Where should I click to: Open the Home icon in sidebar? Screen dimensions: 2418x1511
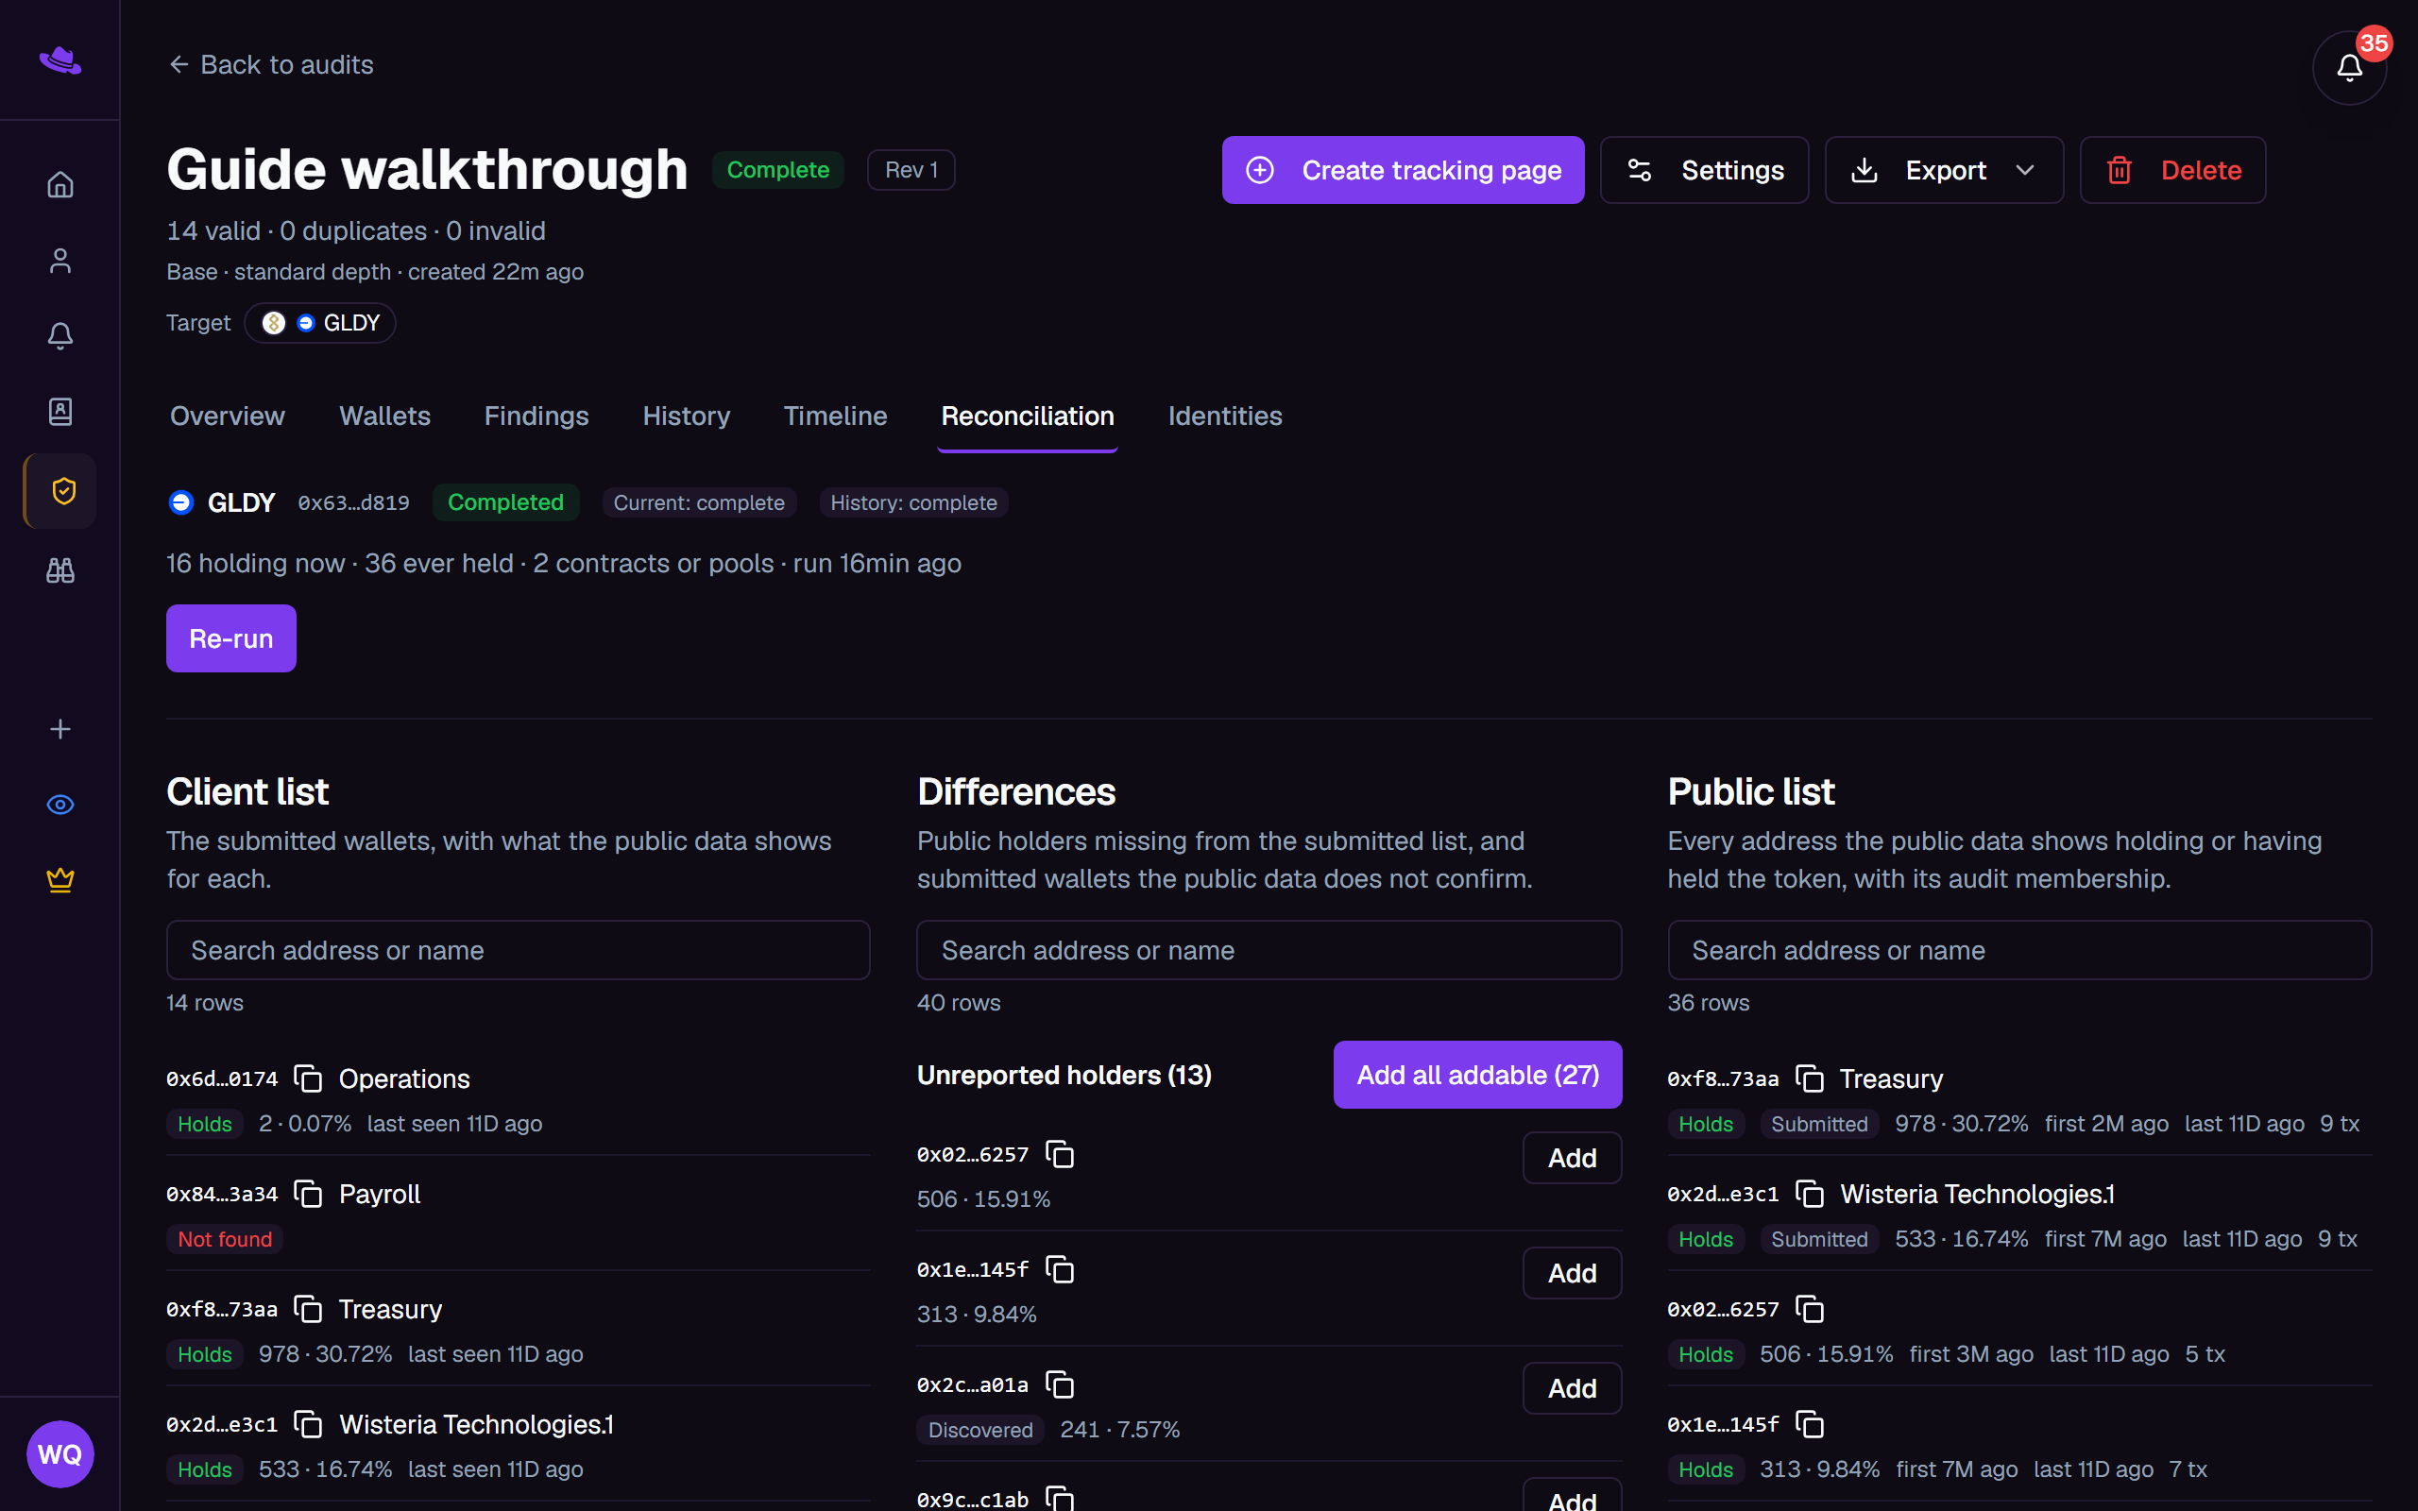pos(60,185)
